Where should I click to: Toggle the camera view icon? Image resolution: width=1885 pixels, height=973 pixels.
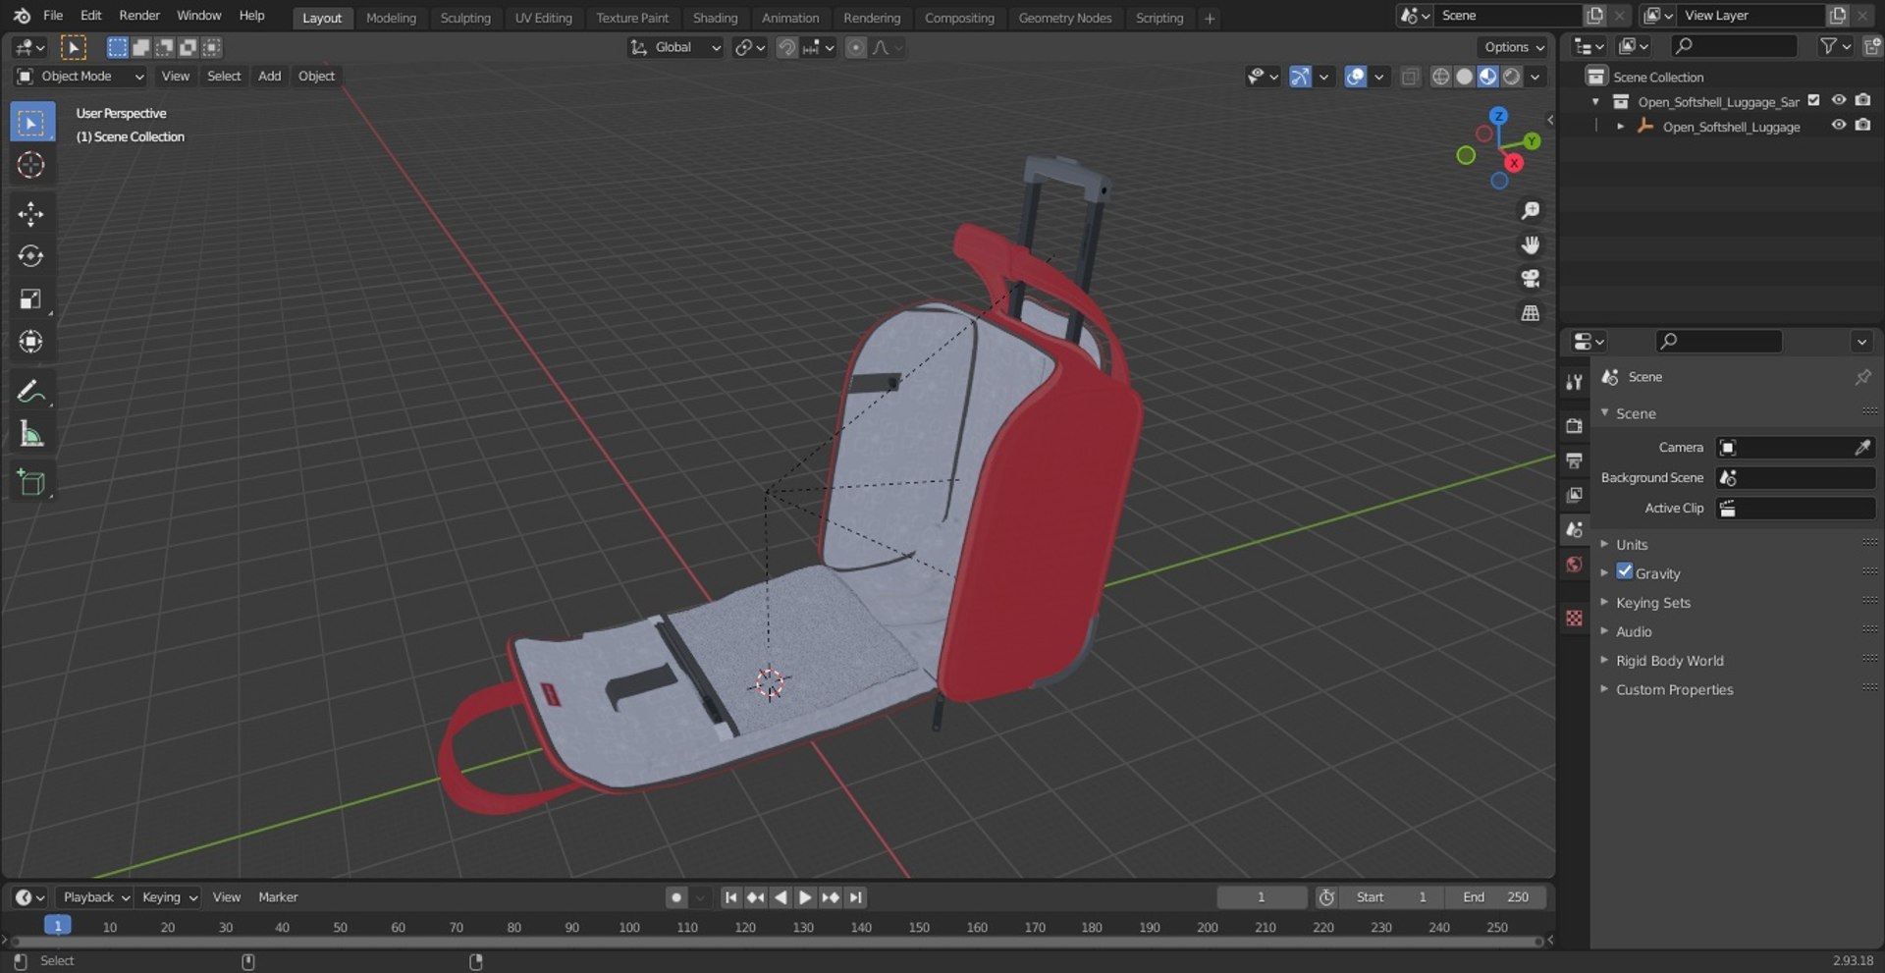pyautogui.click(x=1530, y=279)
